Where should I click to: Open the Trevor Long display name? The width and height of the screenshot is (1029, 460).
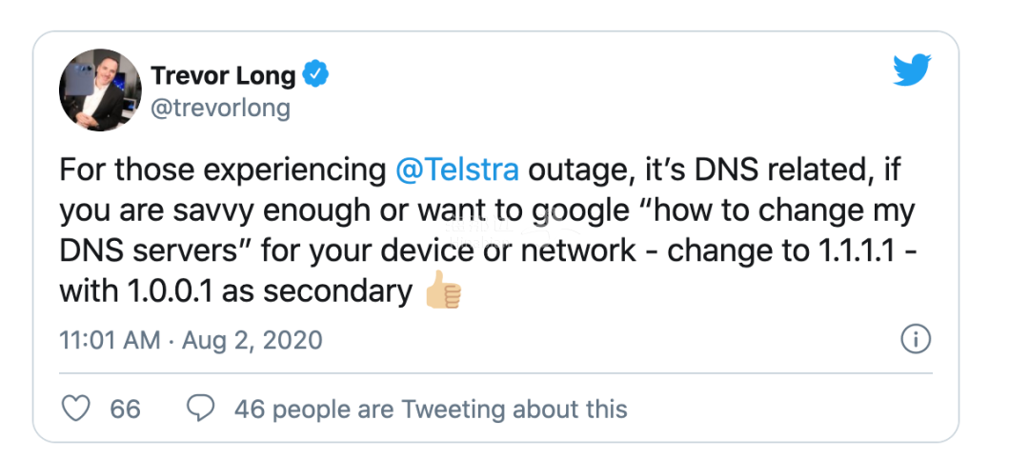(x=223, y=75)
